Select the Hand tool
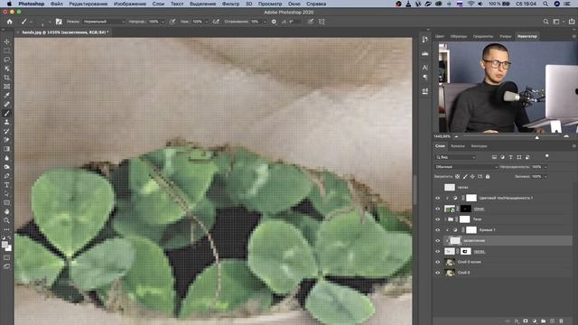Image resolution: width=578 pixels, height=325 pixels. click(6, 212)
